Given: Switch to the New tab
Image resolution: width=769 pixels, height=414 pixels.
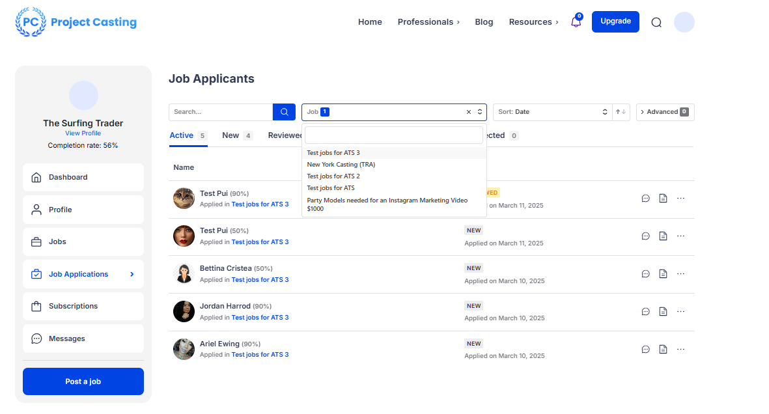Looking at the screenshot, I should coord(231,135).
